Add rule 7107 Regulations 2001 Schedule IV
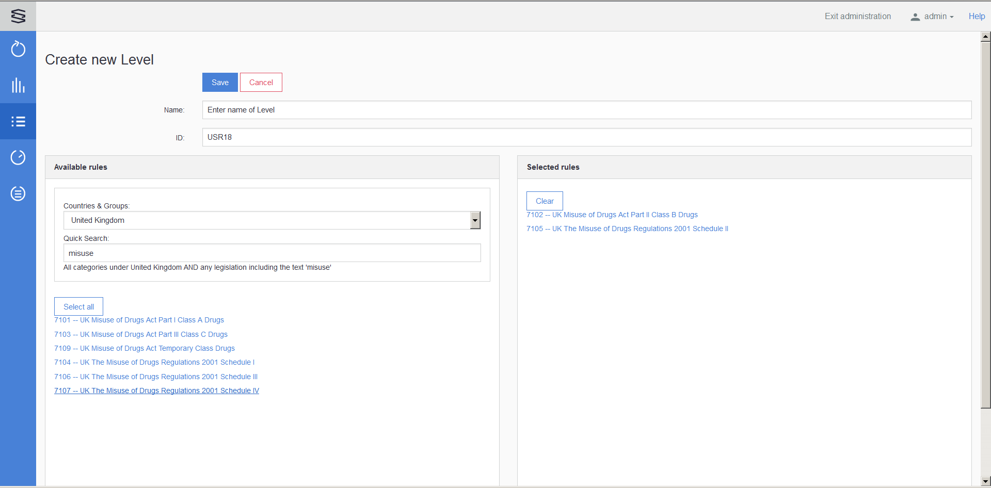991x488 pixels. pyautogui.click(x=156, y=391)
